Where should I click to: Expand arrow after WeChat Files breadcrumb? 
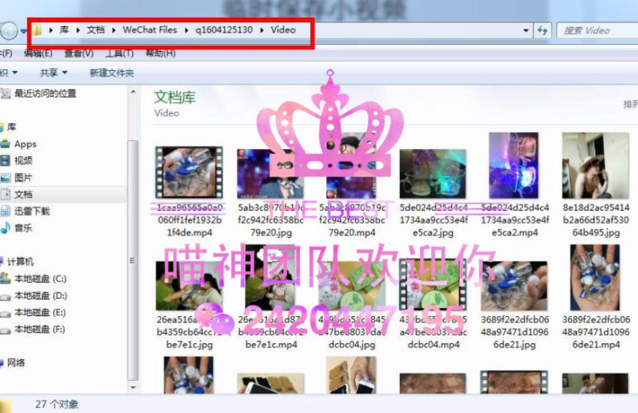click(186, 30)
